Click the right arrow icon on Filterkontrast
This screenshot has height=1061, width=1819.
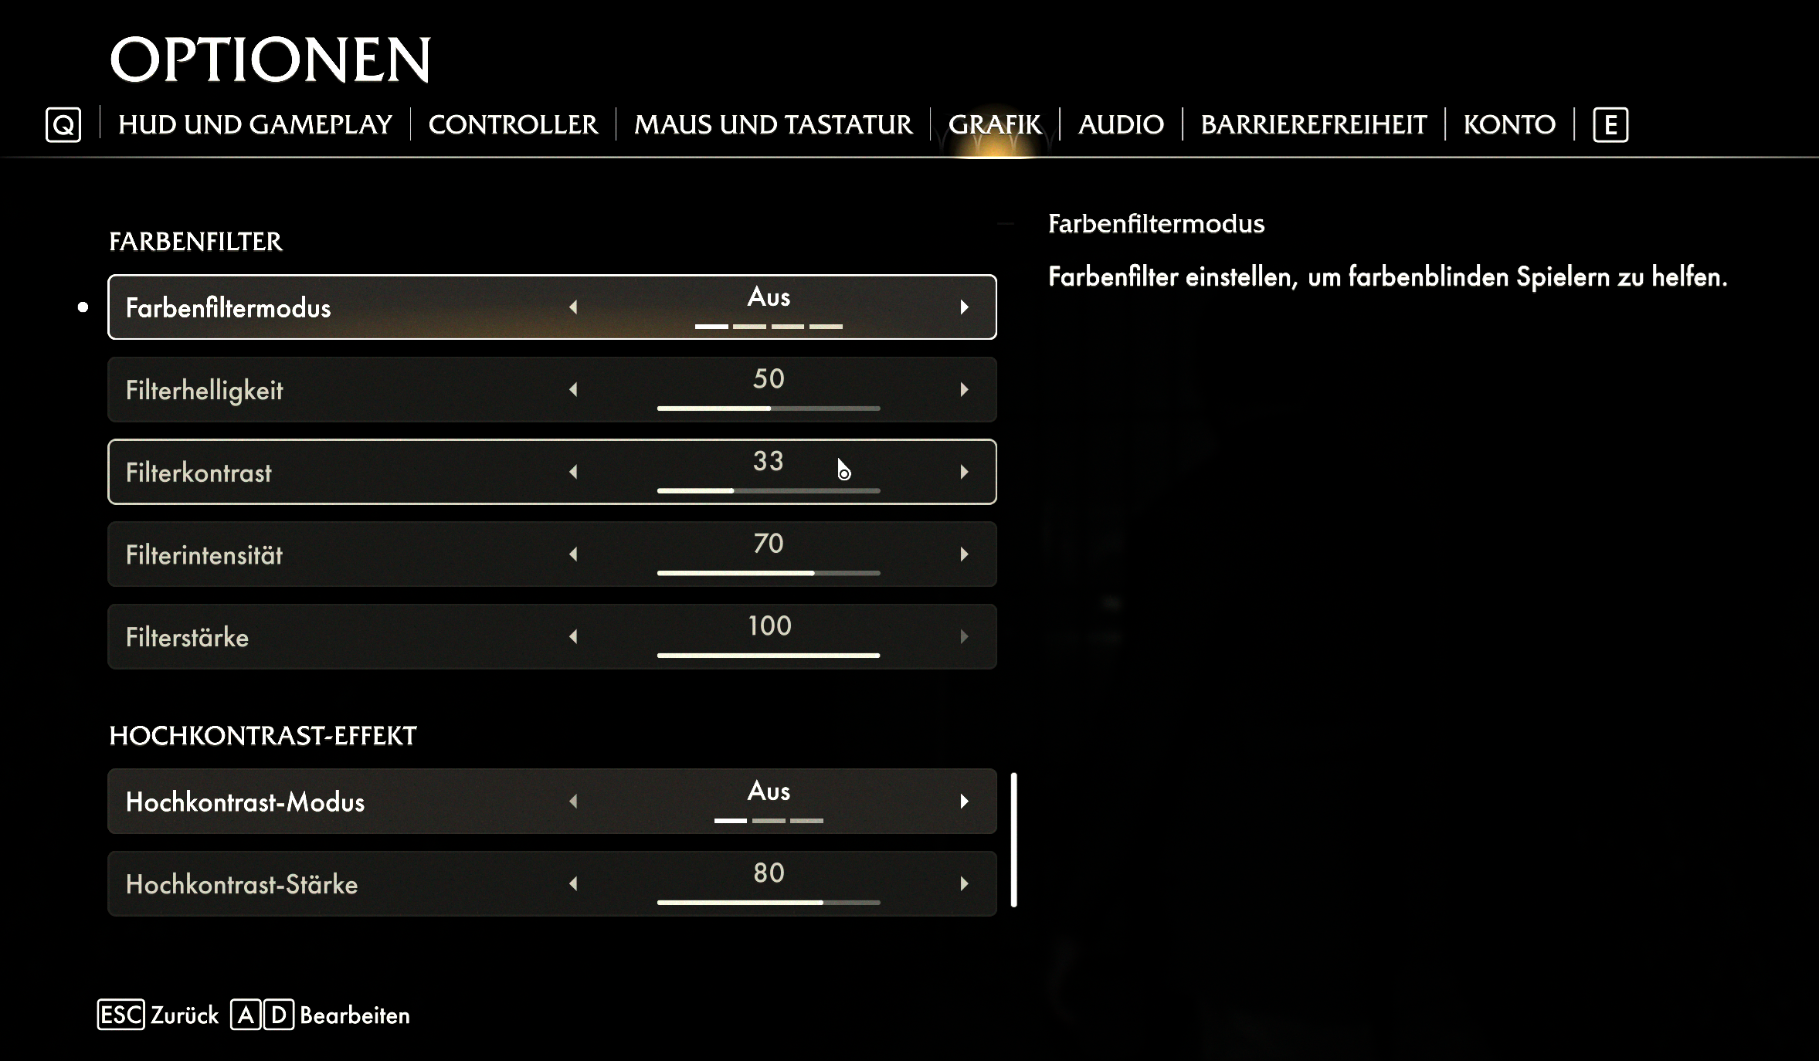(964, 473)
